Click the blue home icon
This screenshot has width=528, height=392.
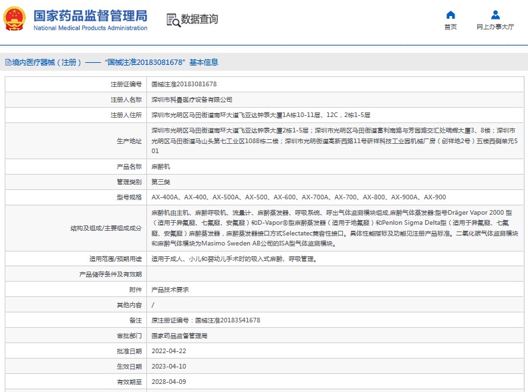(x=450, y=15)
